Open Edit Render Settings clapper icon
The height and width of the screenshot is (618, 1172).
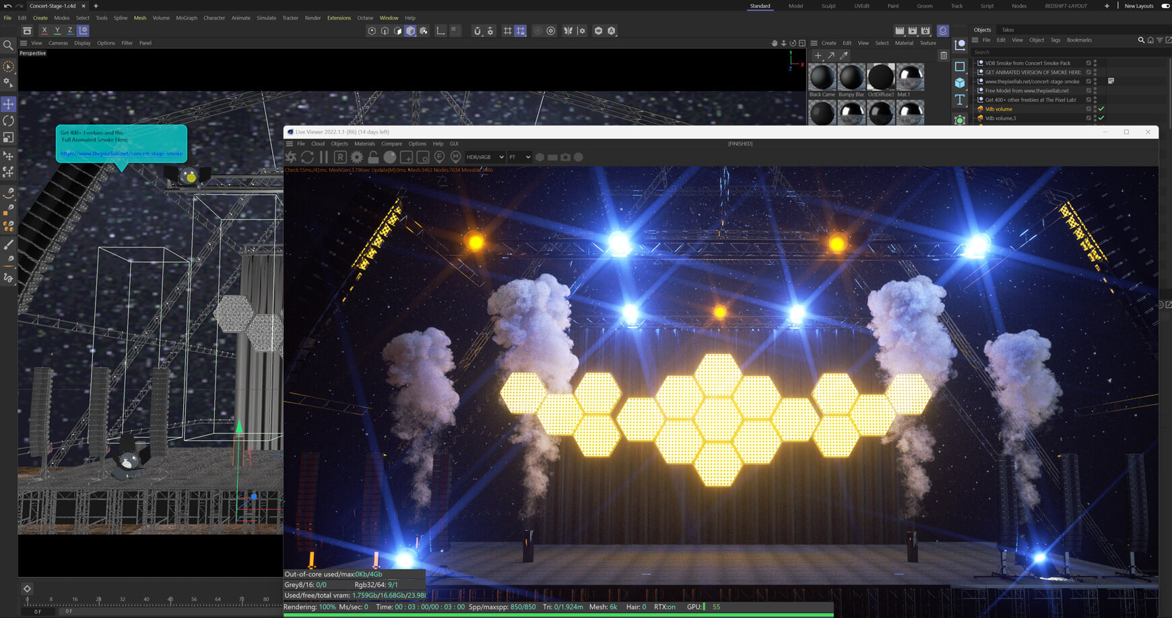pyautogui.click(x=926, y=30)
